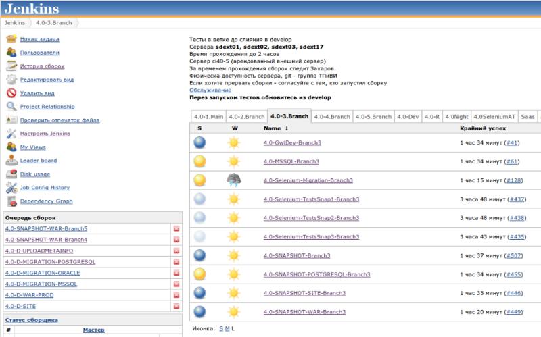Cancel queued 4.0-D-MIGRATION-POSTGRESQL build
Screen dimensions: 541x337
pyautogui.click(x=177, y=262)
